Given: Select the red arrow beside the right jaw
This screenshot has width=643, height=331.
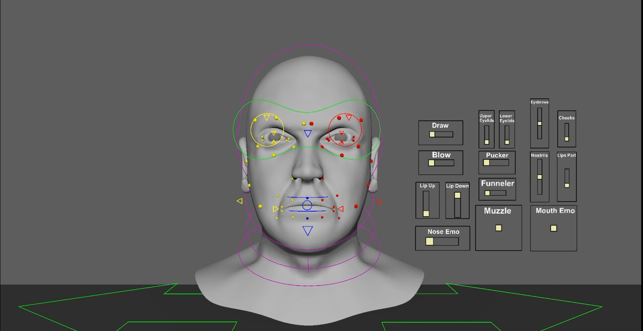Looking at the screenshot, I should tap(379, 201).
